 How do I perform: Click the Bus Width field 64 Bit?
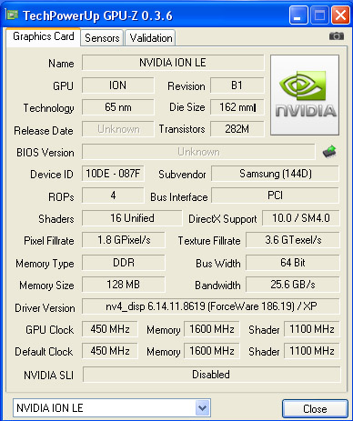(x=293, y=263)
